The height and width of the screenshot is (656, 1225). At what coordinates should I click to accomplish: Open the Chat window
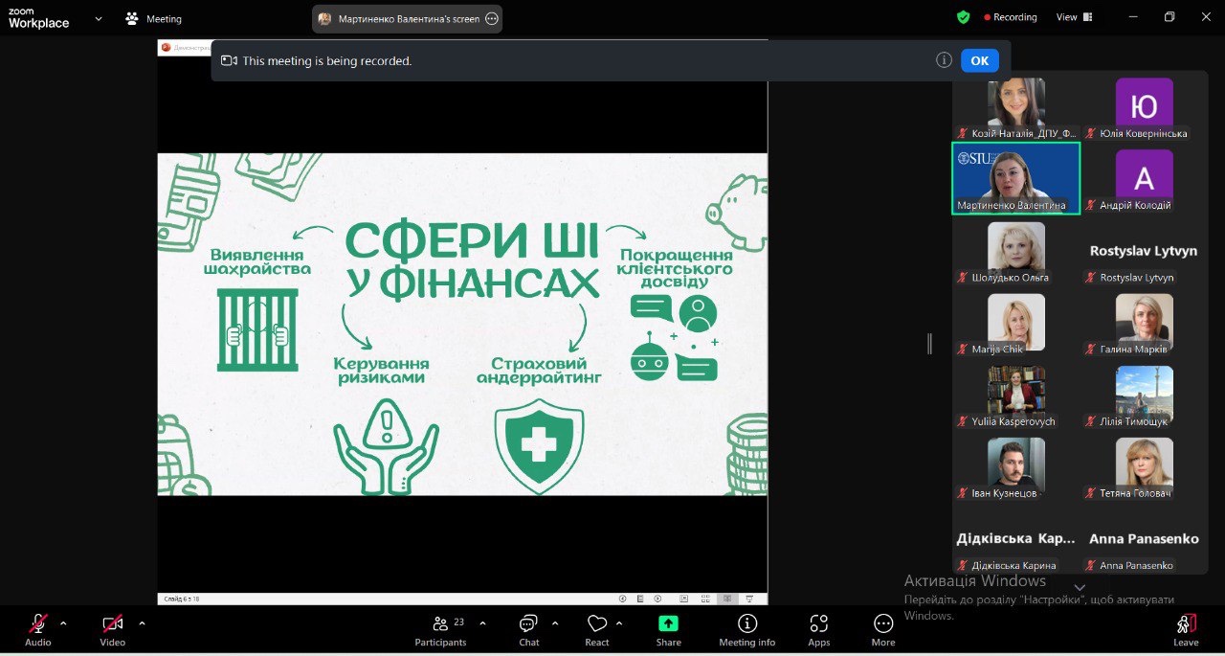(x=528, y=628)
